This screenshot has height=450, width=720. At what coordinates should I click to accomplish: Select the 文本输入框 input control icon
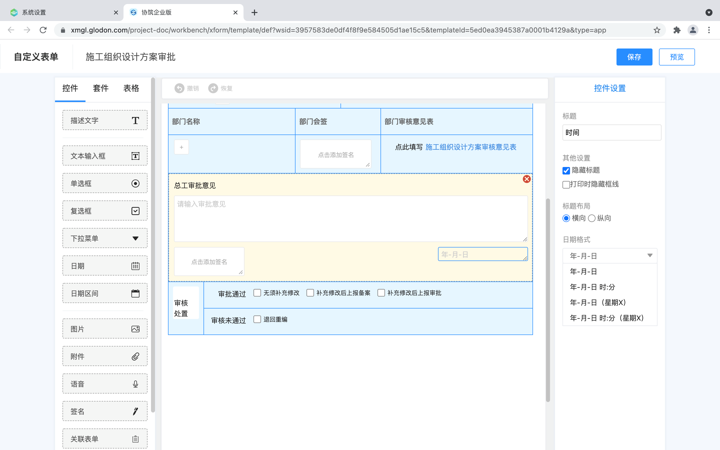(135, 156)
